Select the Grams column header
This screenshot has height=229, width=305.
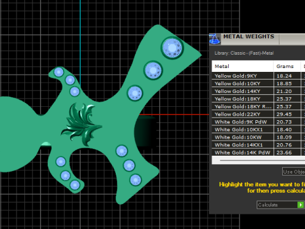(287, 66)
